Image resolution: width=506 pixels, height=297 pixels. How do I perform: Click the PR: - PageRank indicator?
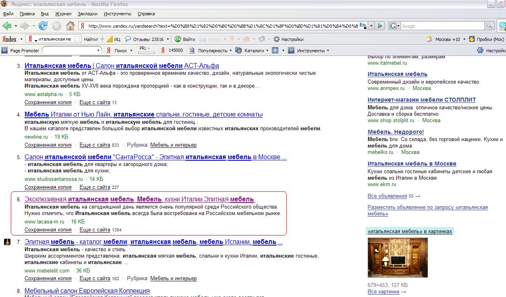[x=147, y=50]
